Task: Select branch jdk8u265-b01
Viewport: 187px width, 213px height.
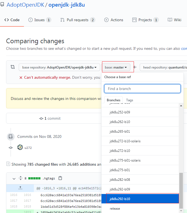Action: pos(140,131)
